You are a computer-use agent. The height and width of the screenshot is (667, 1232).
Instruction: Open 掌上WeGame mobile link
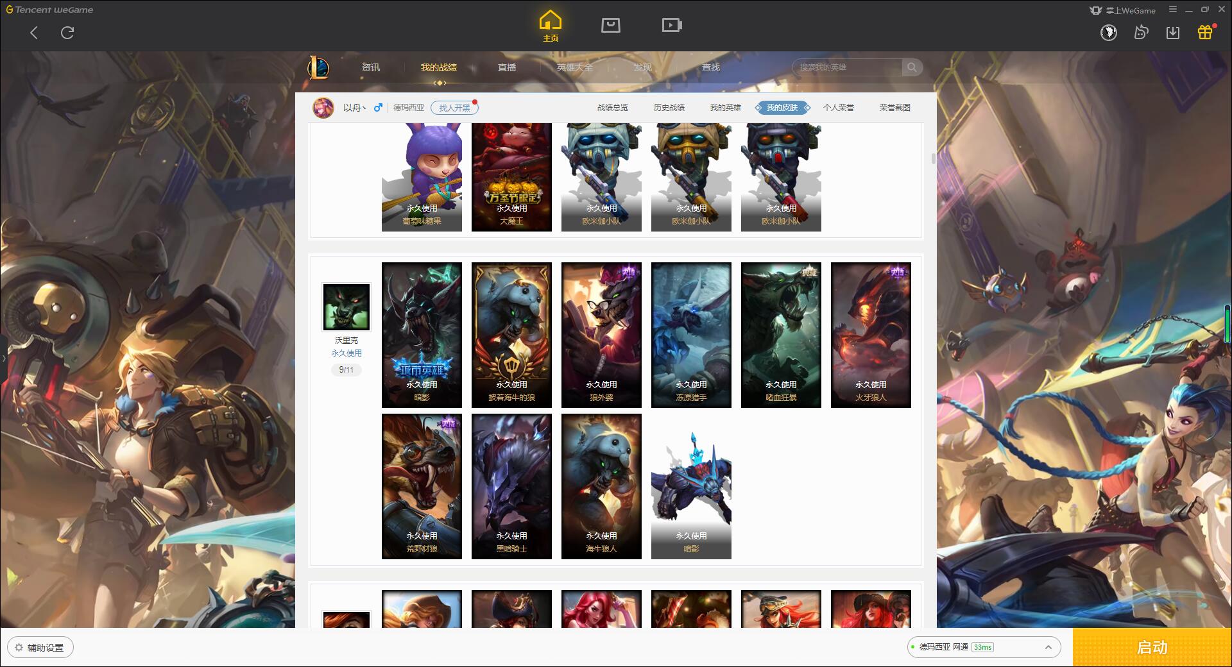click(x=1122, y=10)
